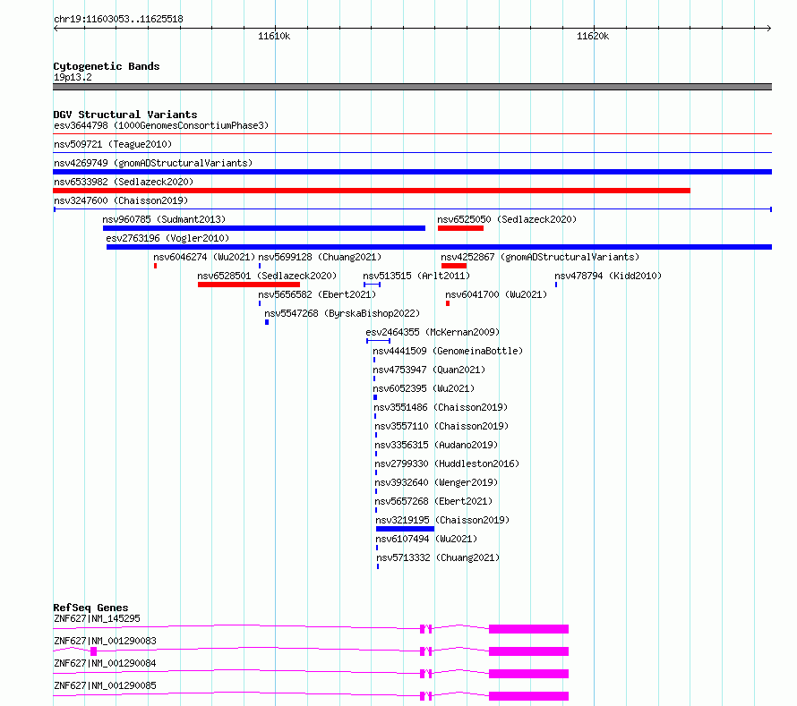Click the nsv3219195 (Chaisson2019) label
Image resolution: width=797 pixels, height=706 pixels.
pyautogui.click(x=442, y=520)
